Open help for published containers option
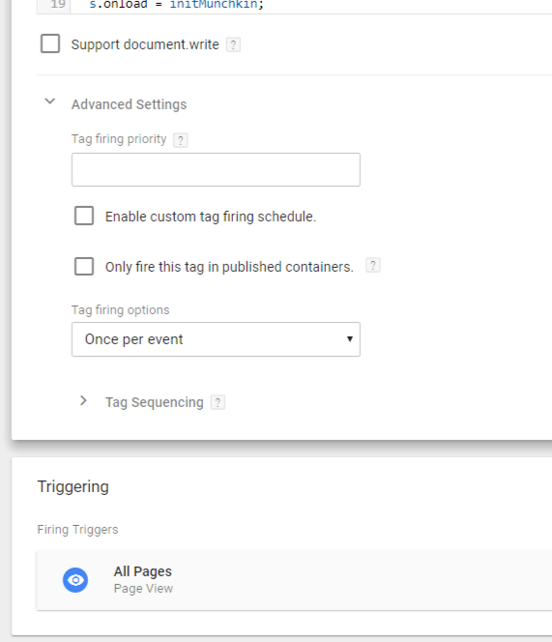552x642 pixels. (373, 265)
